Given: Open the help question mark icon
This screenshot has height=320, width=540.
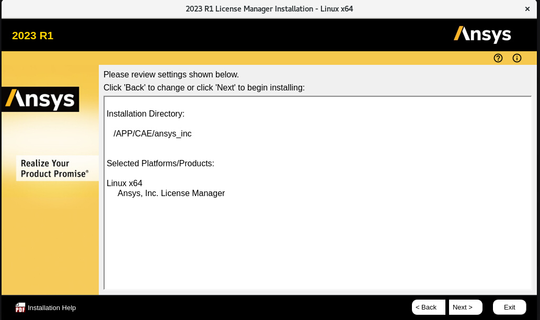Looking at the screenshot, I should 498,58.
